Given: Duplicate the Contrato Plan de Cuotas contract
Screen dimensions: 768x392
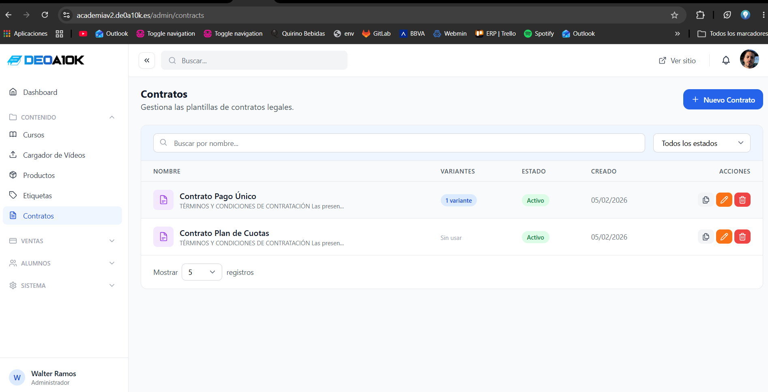Looking at the screenshot, I should 706,237.
